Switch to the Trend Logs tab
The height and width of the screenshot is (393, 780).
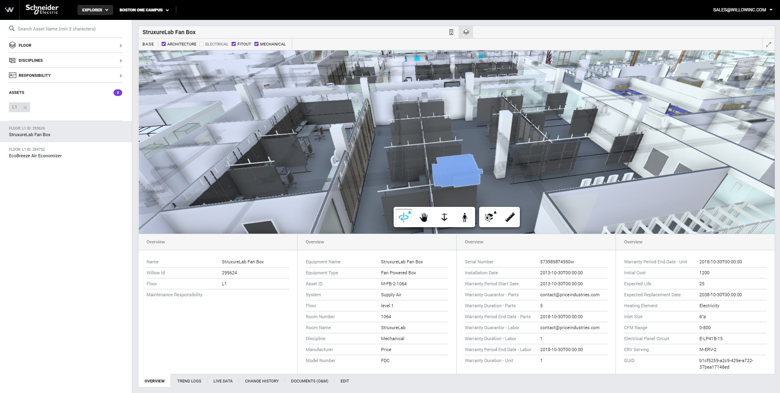tap(189, 381)
